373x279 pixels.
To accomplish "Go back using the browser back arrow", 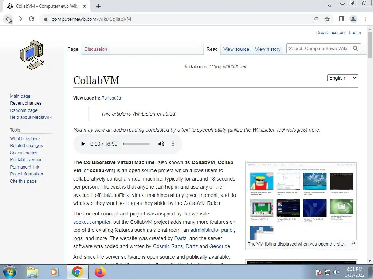I will (8, 19).
